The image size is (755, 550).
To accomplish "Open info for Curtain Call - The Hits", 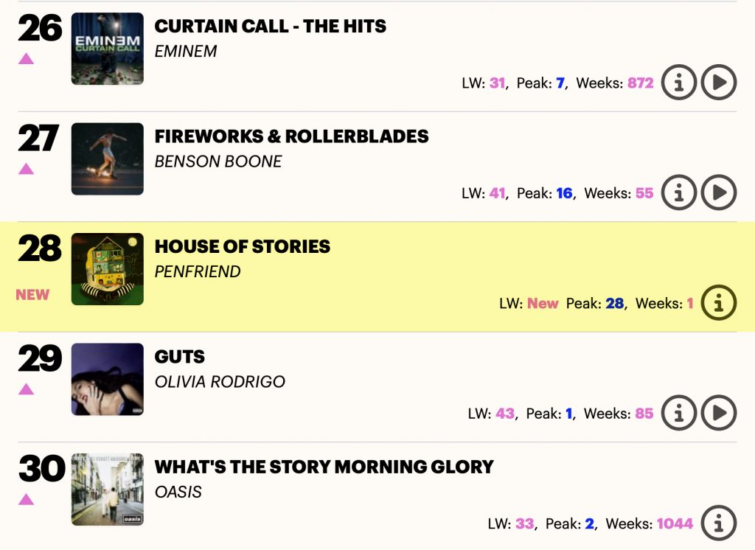I will click(x=679, y=83).
